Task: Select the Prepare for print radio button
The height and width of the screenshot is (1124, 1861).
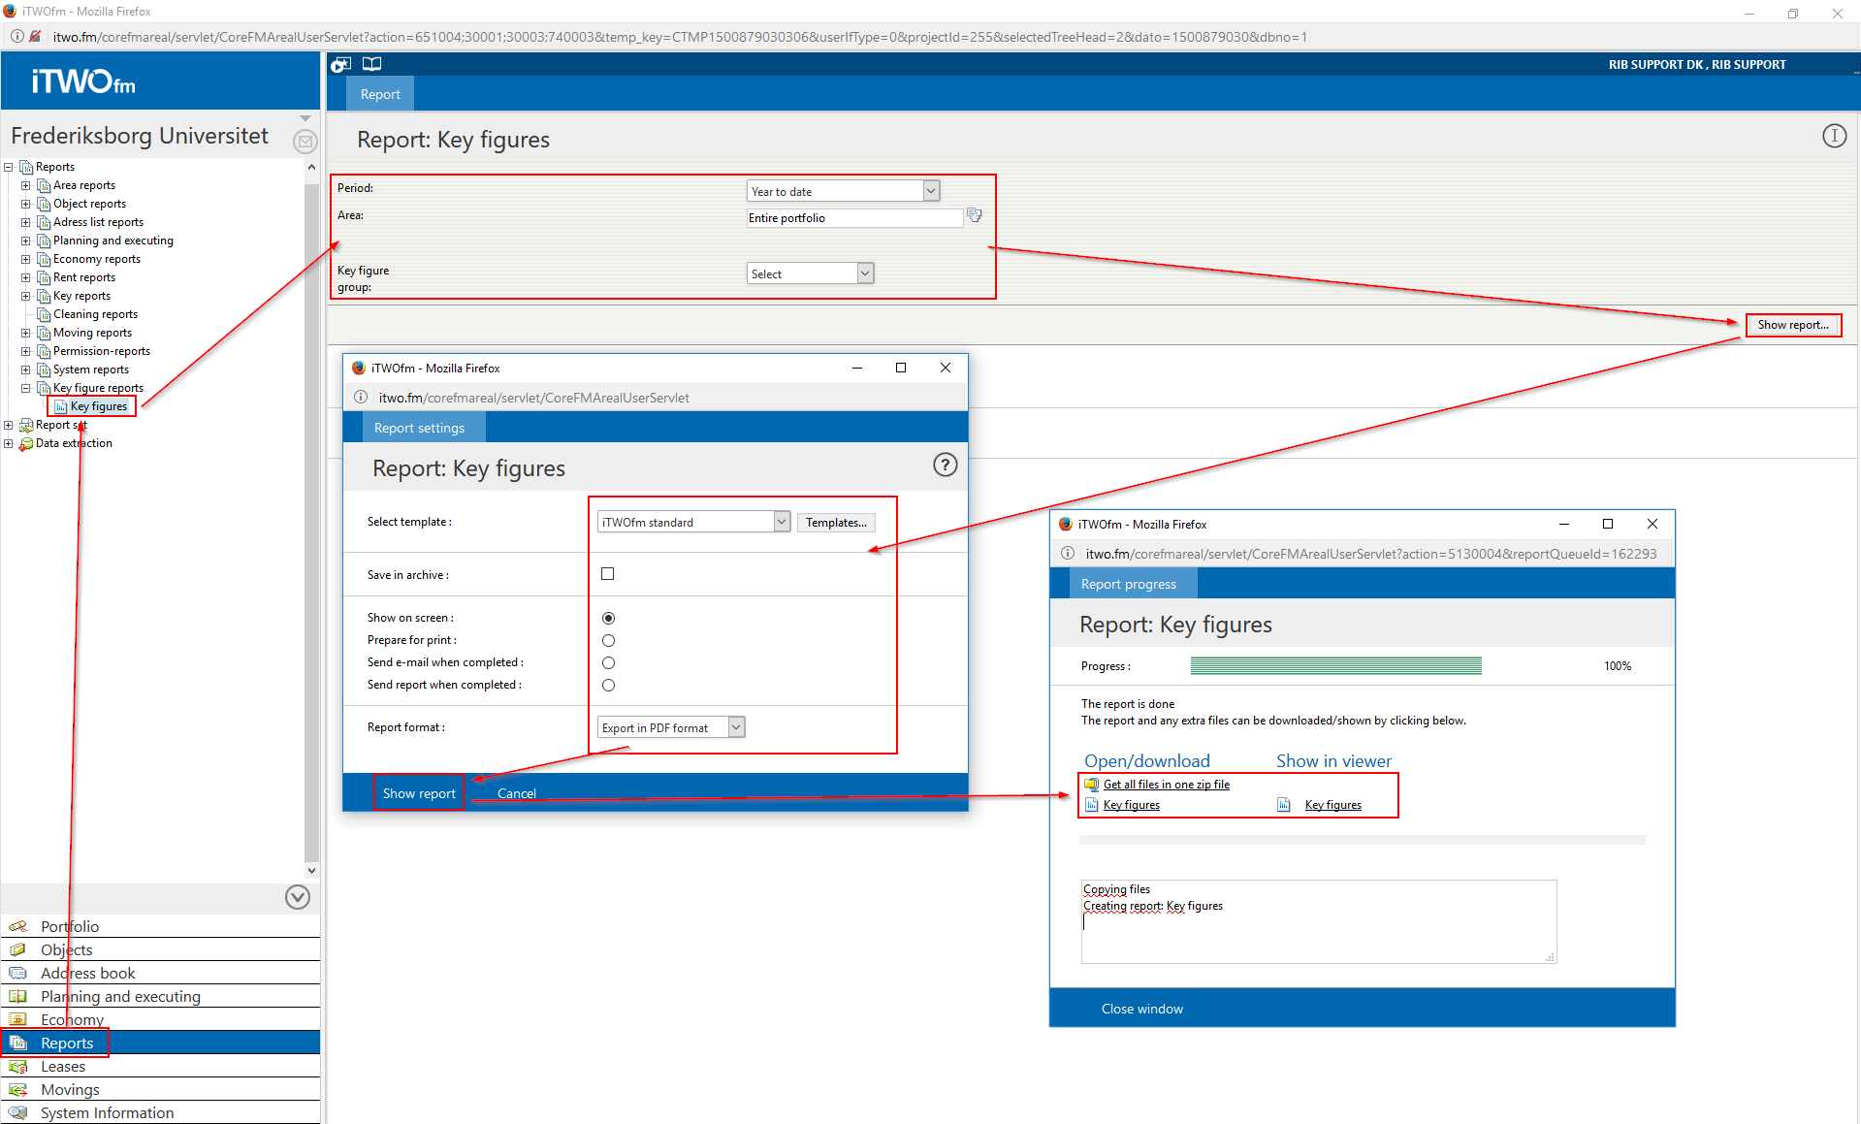Action: tap(608, 640)
